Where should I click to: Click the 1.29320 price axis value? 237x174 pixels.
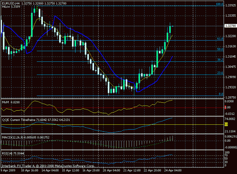point(231,87)
